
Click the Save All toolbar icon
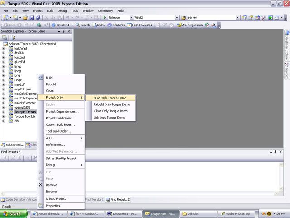[38, 18]
